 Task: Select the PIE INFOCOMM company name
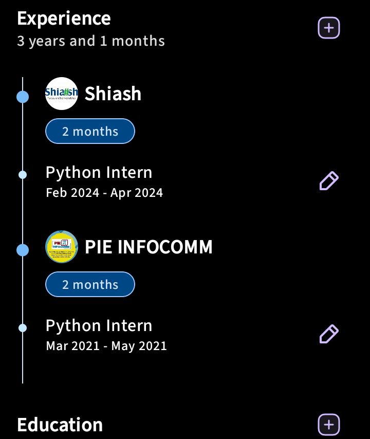(149, 247)
